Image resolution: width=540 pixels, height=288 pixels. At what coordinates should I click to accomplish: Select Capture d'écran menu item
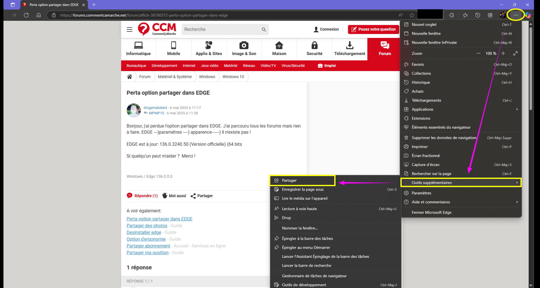[461, 165]
